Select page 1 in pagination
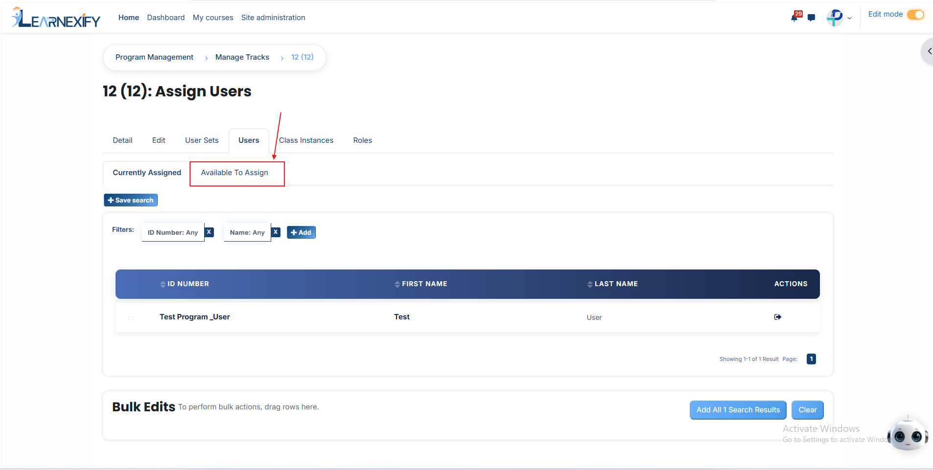 [811, 359]
